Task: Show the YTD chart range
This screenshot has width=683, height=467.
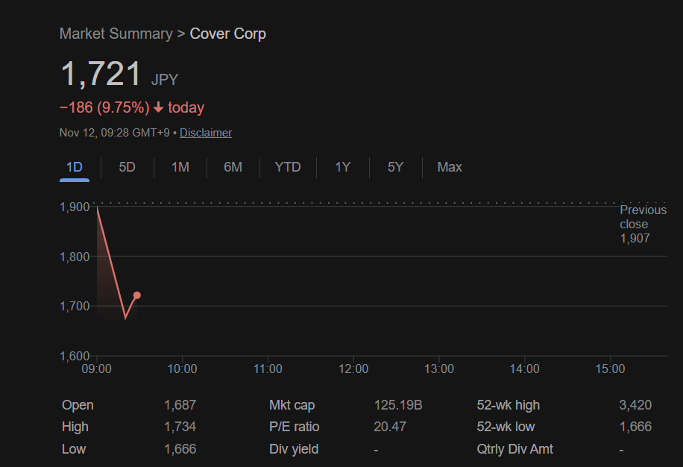Action: (x=288, y=167)
